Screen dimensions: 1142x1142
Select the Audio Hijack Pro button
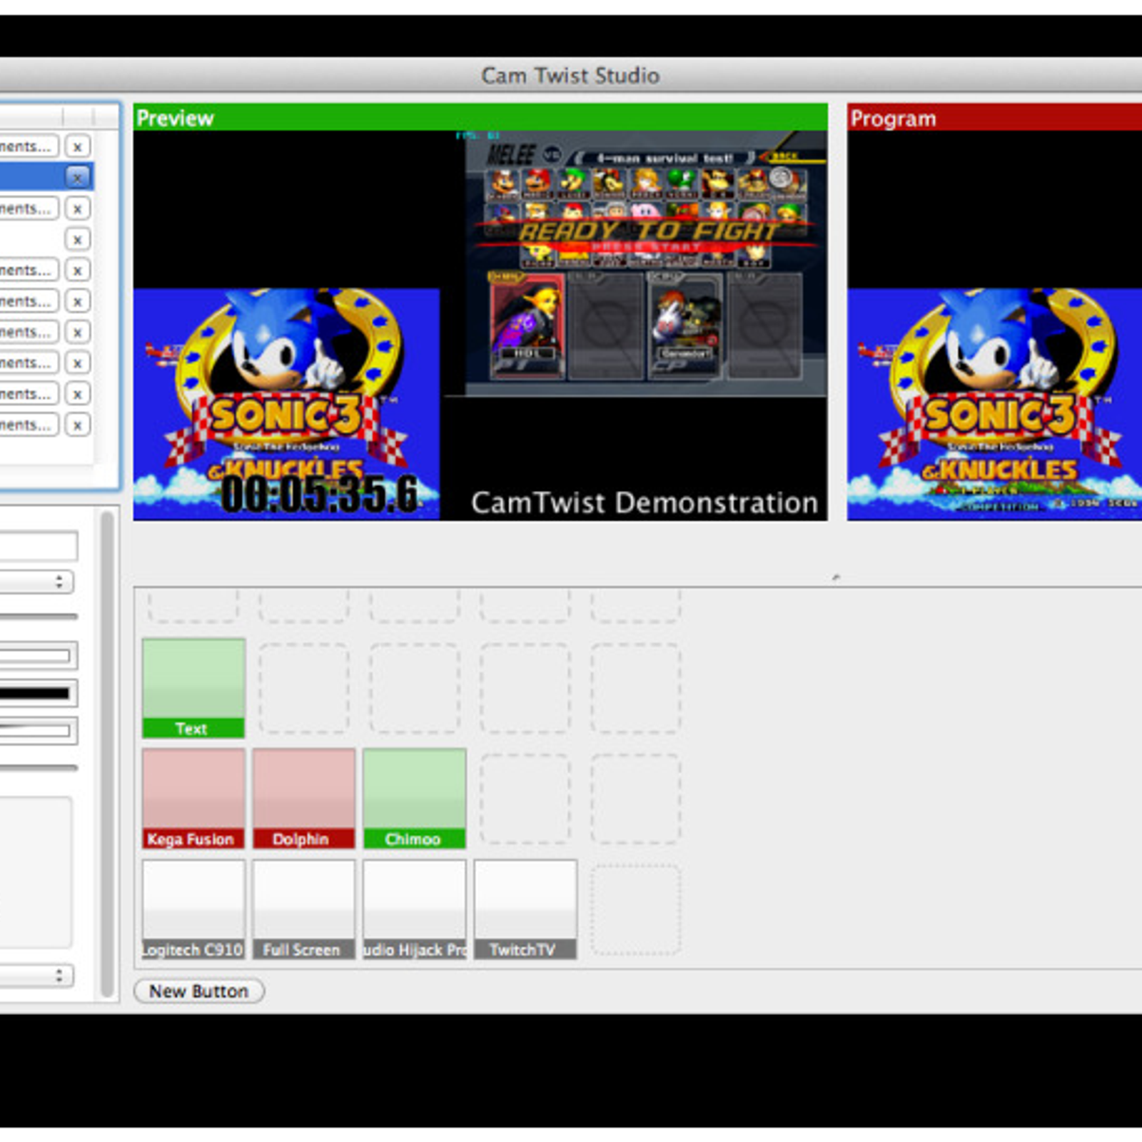coord(415,909)
